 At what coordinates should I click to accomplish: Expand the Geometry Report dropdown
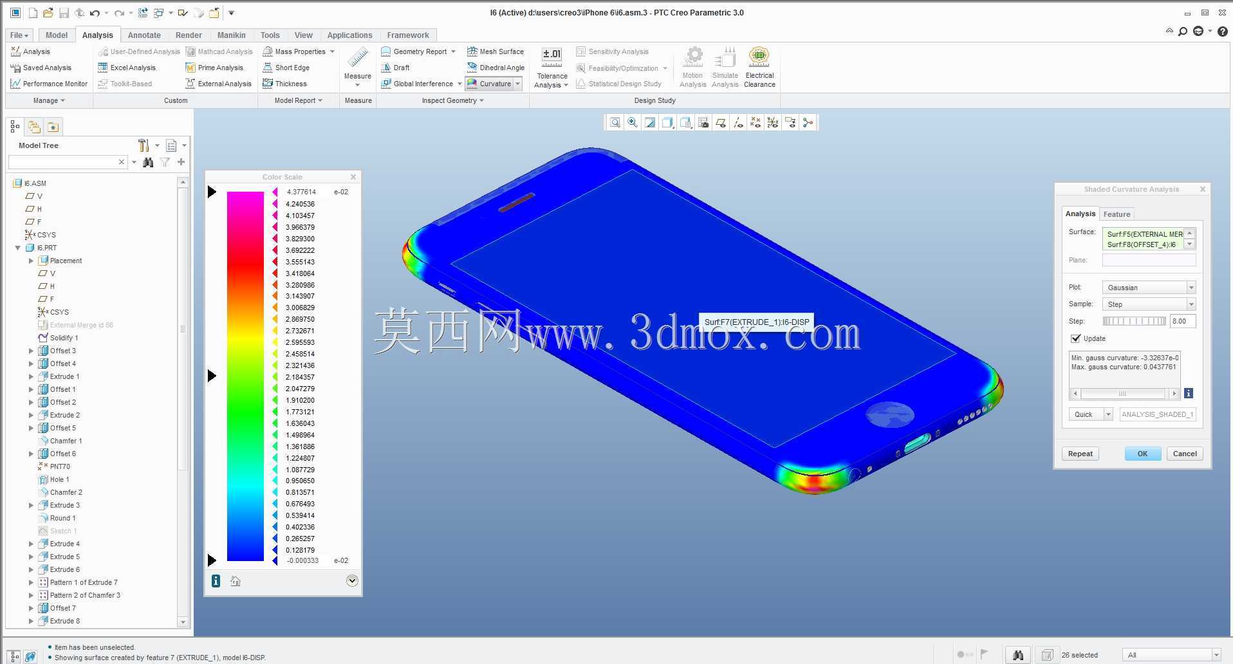click(x=453, y=51)
